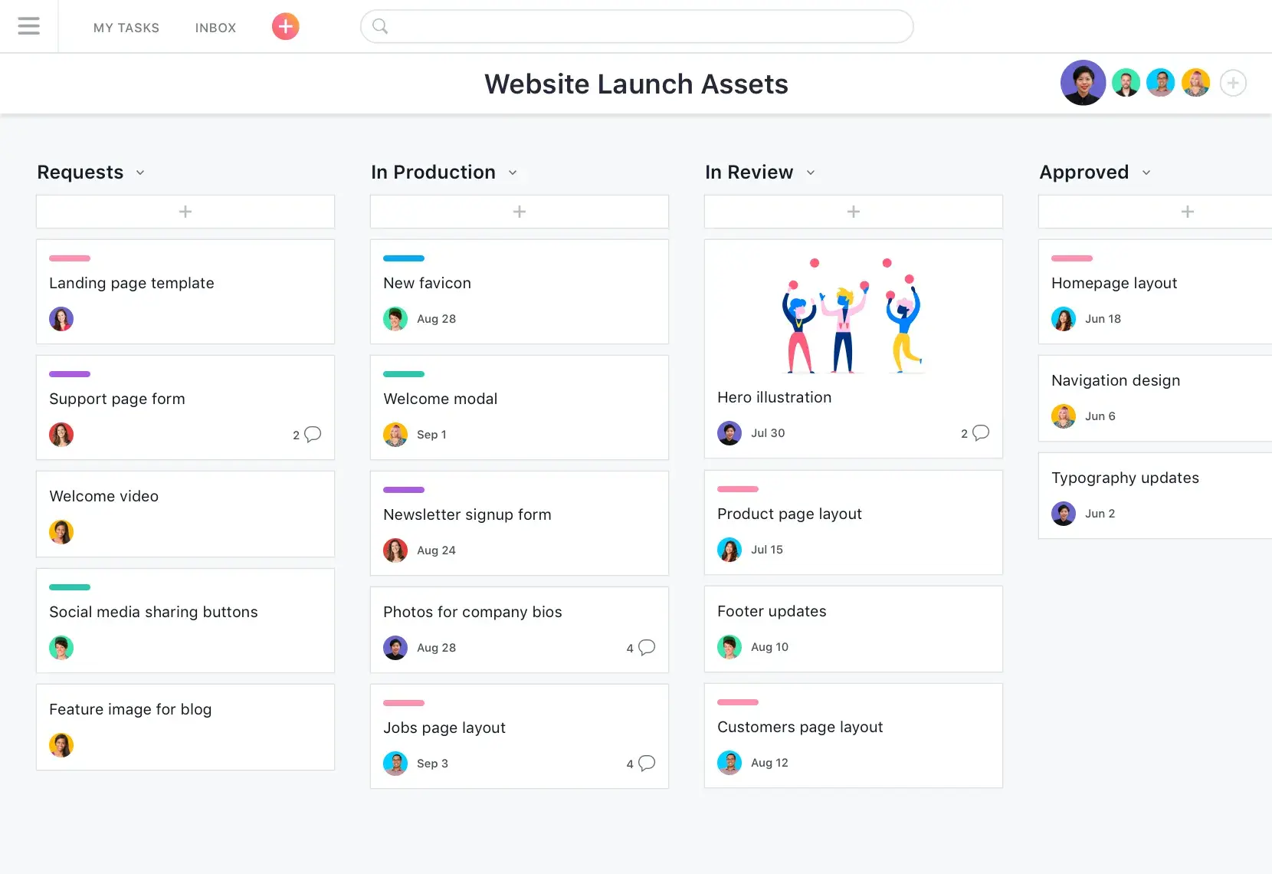Image resolution: width=1272 pixels, height=874 pixels.
Task: Add a task to Approved column
Action: (1156, 212)
